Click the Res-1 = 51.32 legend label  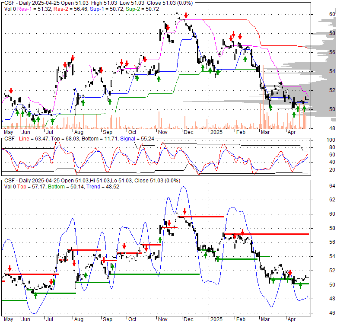[x=35, y=9]
